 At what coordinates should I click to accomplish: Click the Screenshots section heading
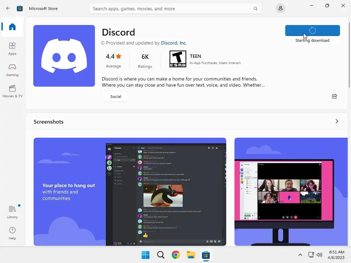click(x=49, y=122)
